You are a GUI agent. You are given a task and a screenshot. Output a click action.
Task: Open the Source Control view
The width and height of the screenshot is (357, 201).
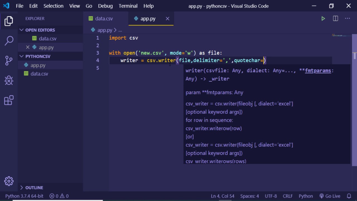(x=9, y=60)
